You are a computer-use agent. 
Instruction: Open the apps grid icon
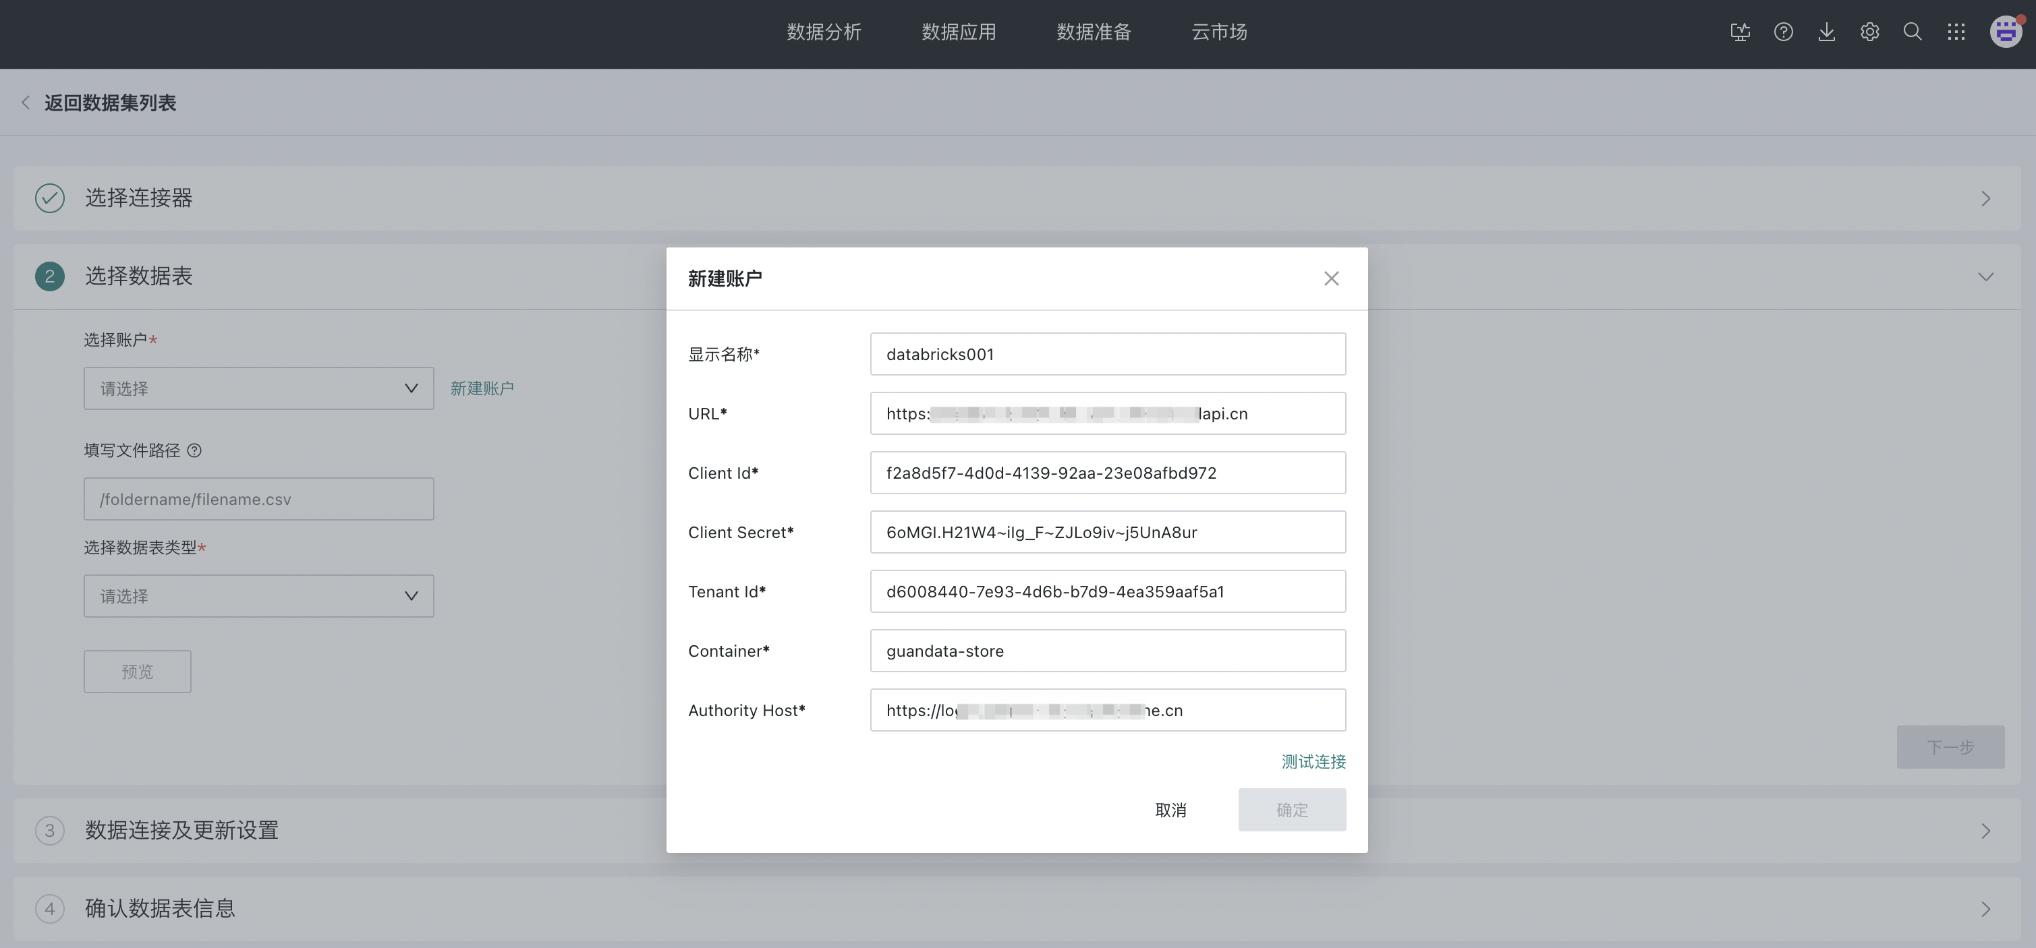pos(1956,32)
